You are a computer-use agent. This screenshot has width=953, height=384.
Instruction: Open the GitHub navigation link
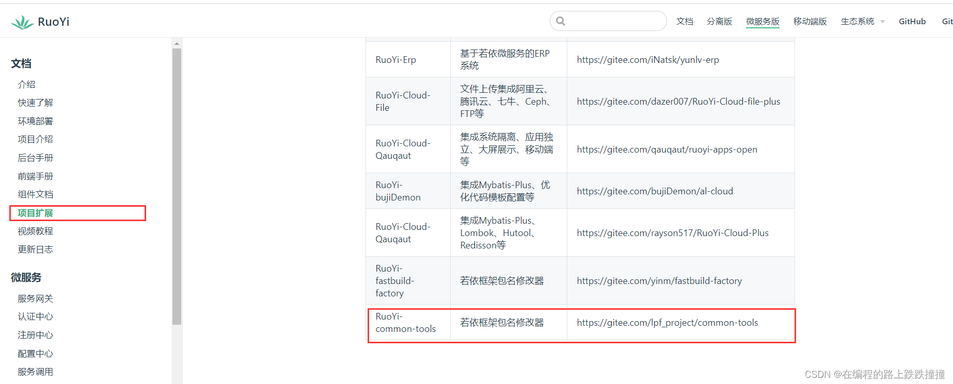tap(912, 21)
